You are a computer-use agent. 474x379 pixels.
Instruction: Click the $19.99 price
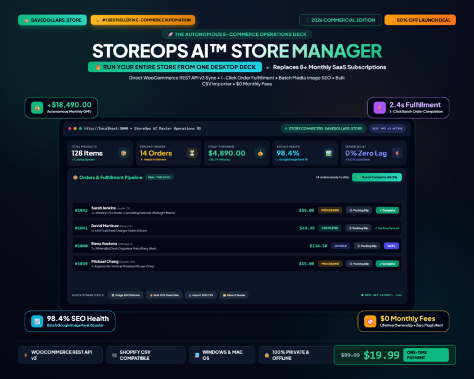point(381,355)
